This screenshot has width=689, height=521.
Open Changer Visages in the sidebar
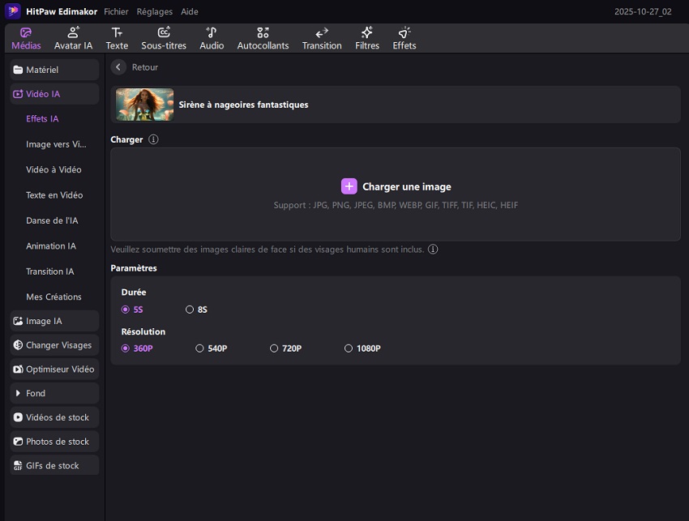[x=53, y=344]
